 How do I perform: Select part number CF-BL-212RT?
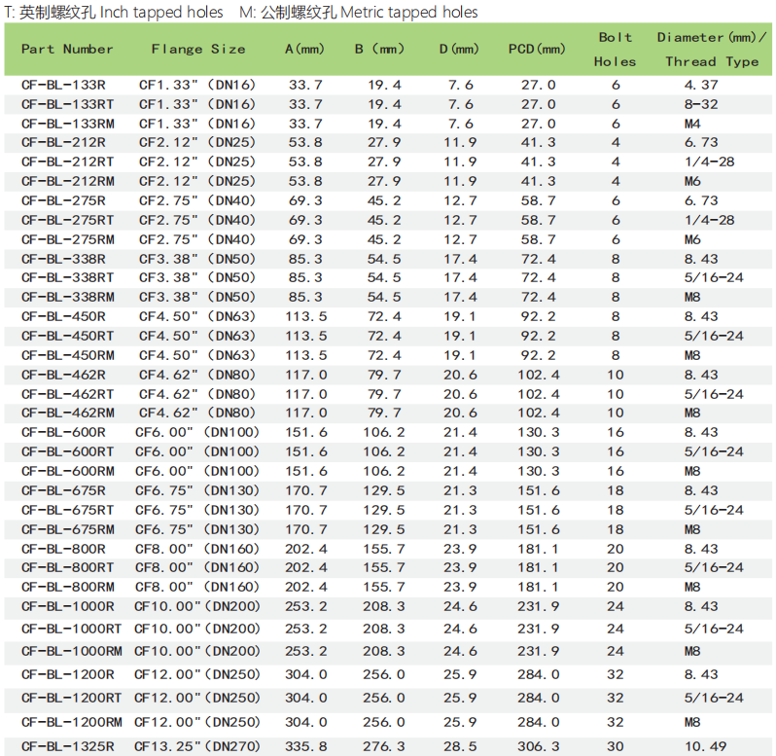pos(67,162)
